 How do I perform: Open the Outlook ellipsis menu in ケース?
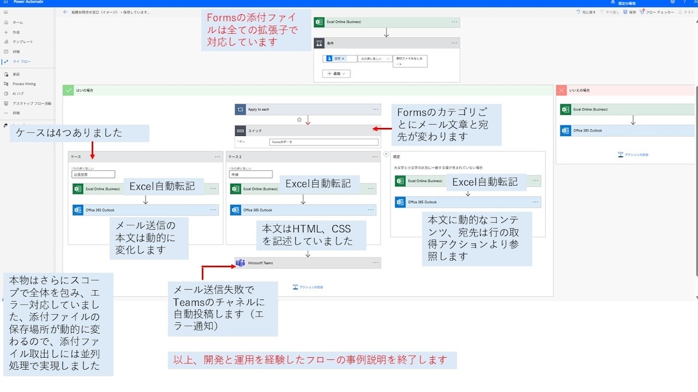click(213, 210)
